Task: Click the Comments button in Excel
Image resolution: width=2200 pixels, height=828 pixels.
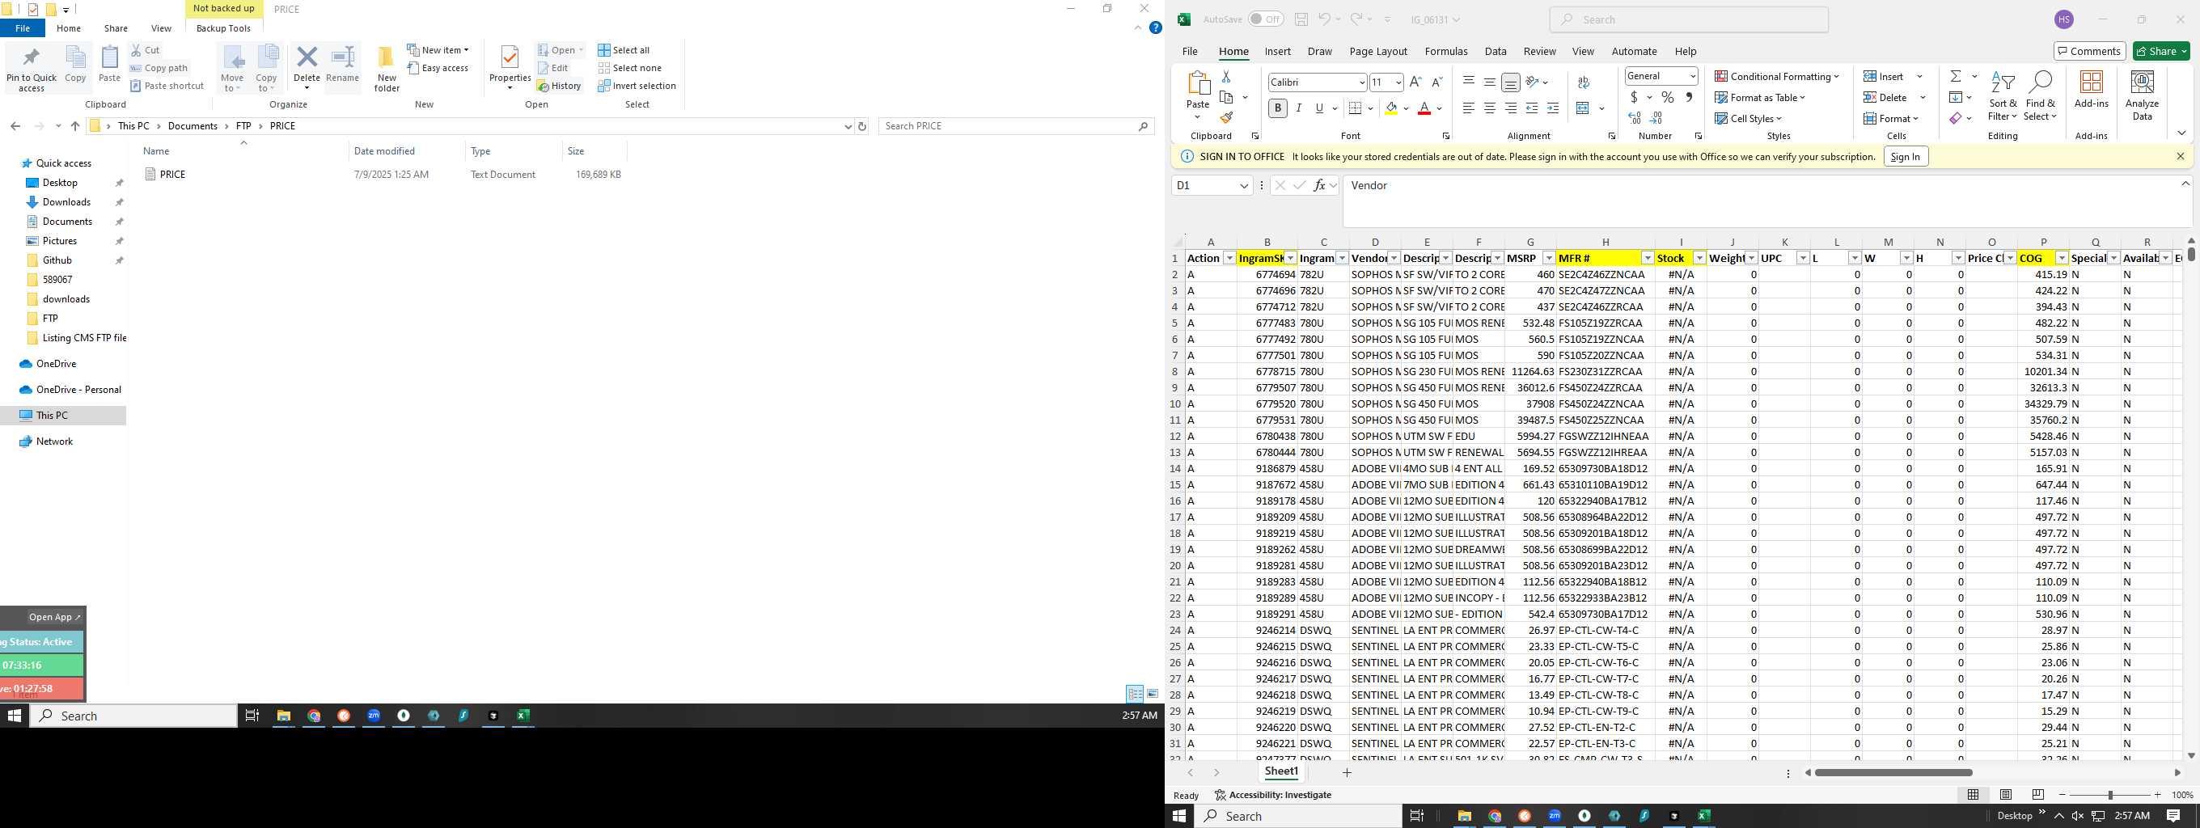Action: click(x=2089, y=51)
